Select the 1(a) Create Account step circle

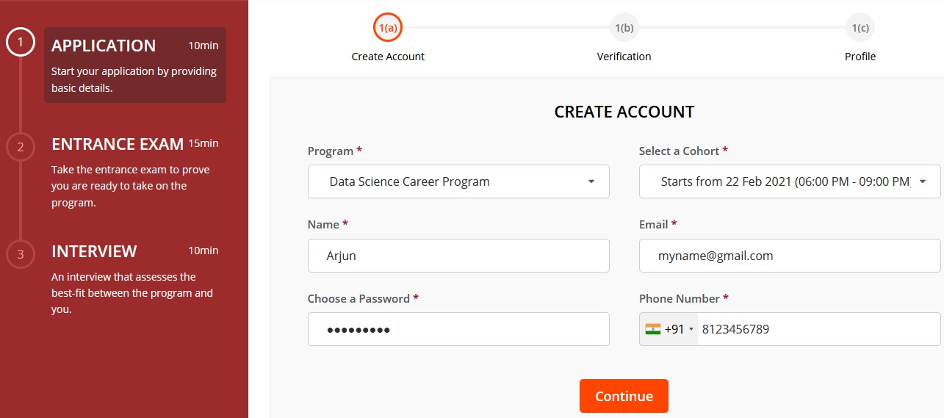point(388,28)
